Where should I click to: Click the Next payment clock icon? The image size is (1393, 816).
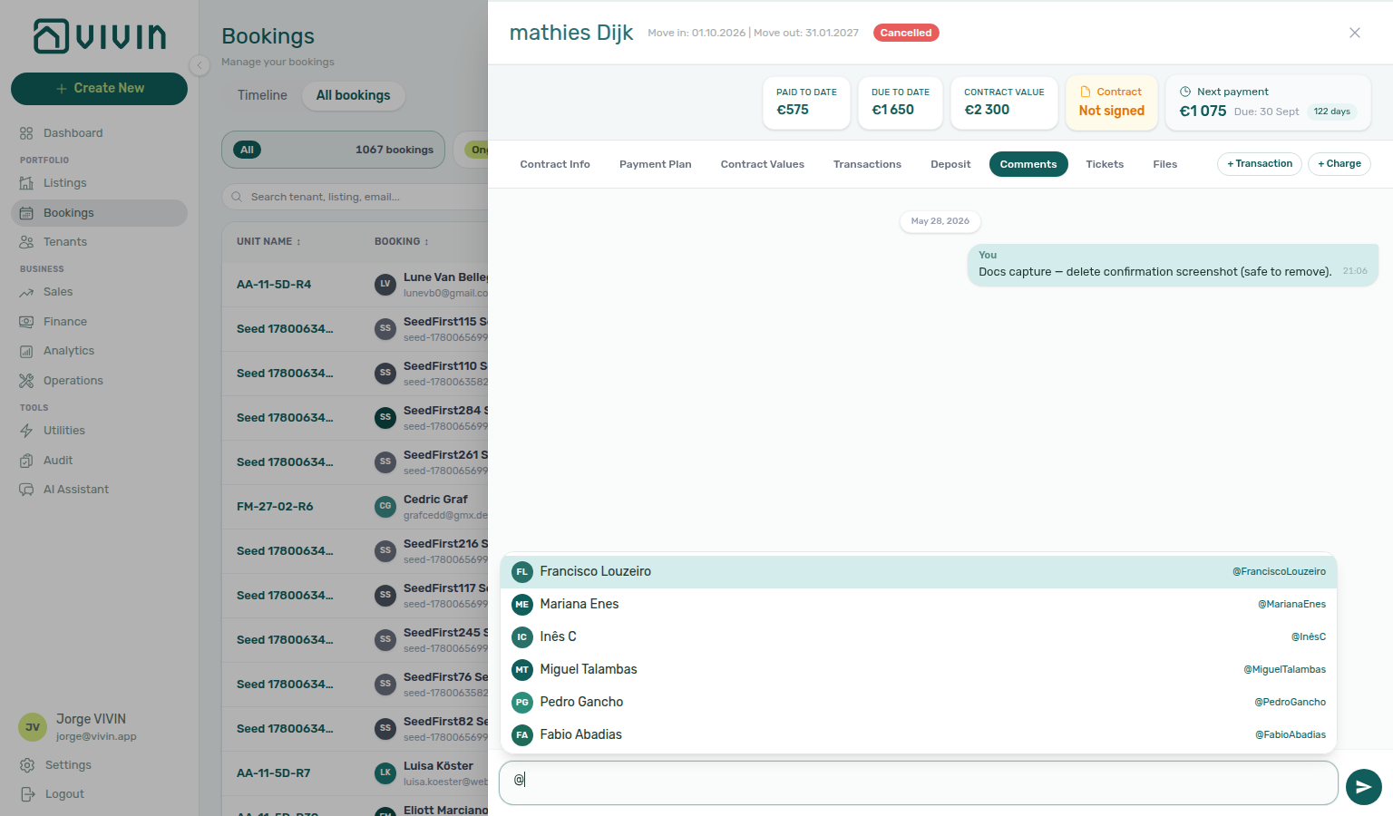coord(1185,92)
